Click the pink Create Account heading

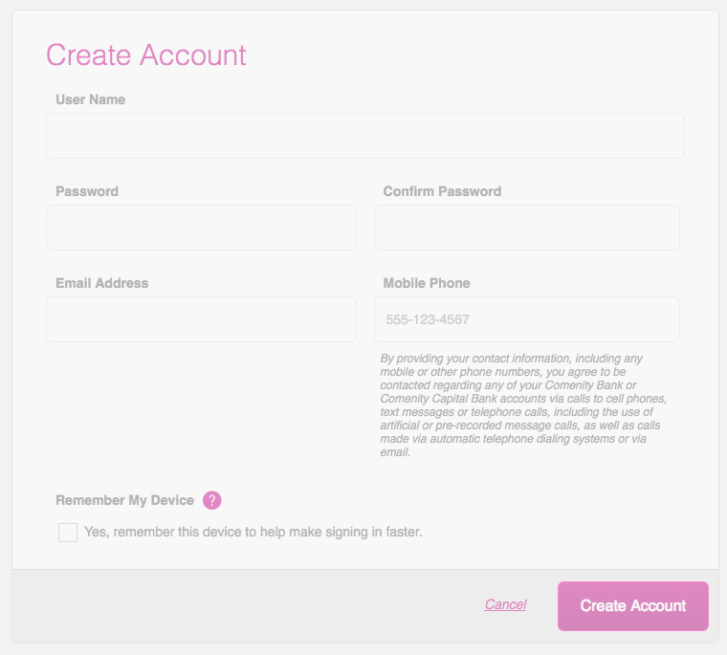click(146, 55)
